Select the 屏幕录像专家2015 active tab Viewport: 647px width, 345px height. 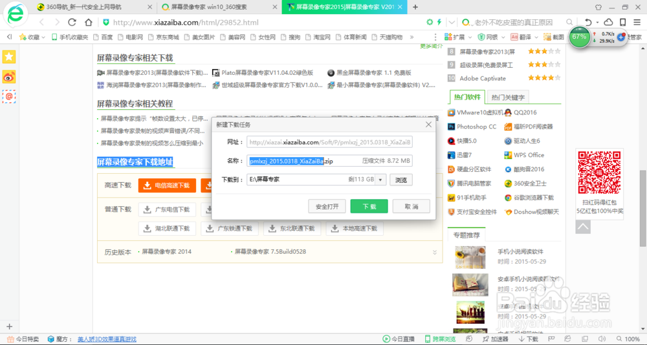(345, 7)
